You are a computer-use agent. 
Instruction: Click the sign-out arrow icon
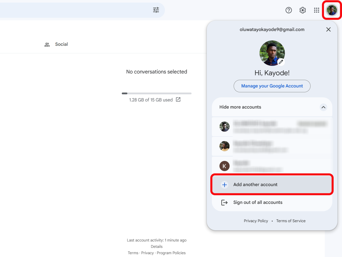[225, 202]
